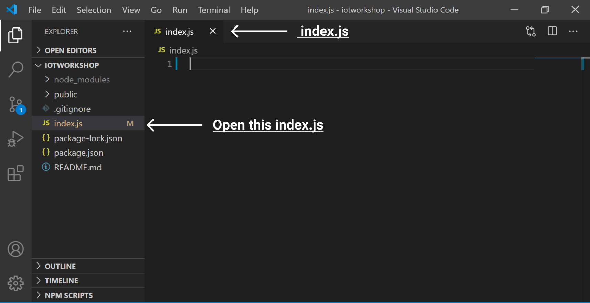Minimize the Visual Studio Code window
The width and height of the screenshot is (590, 303).
[x=515, y=10]
